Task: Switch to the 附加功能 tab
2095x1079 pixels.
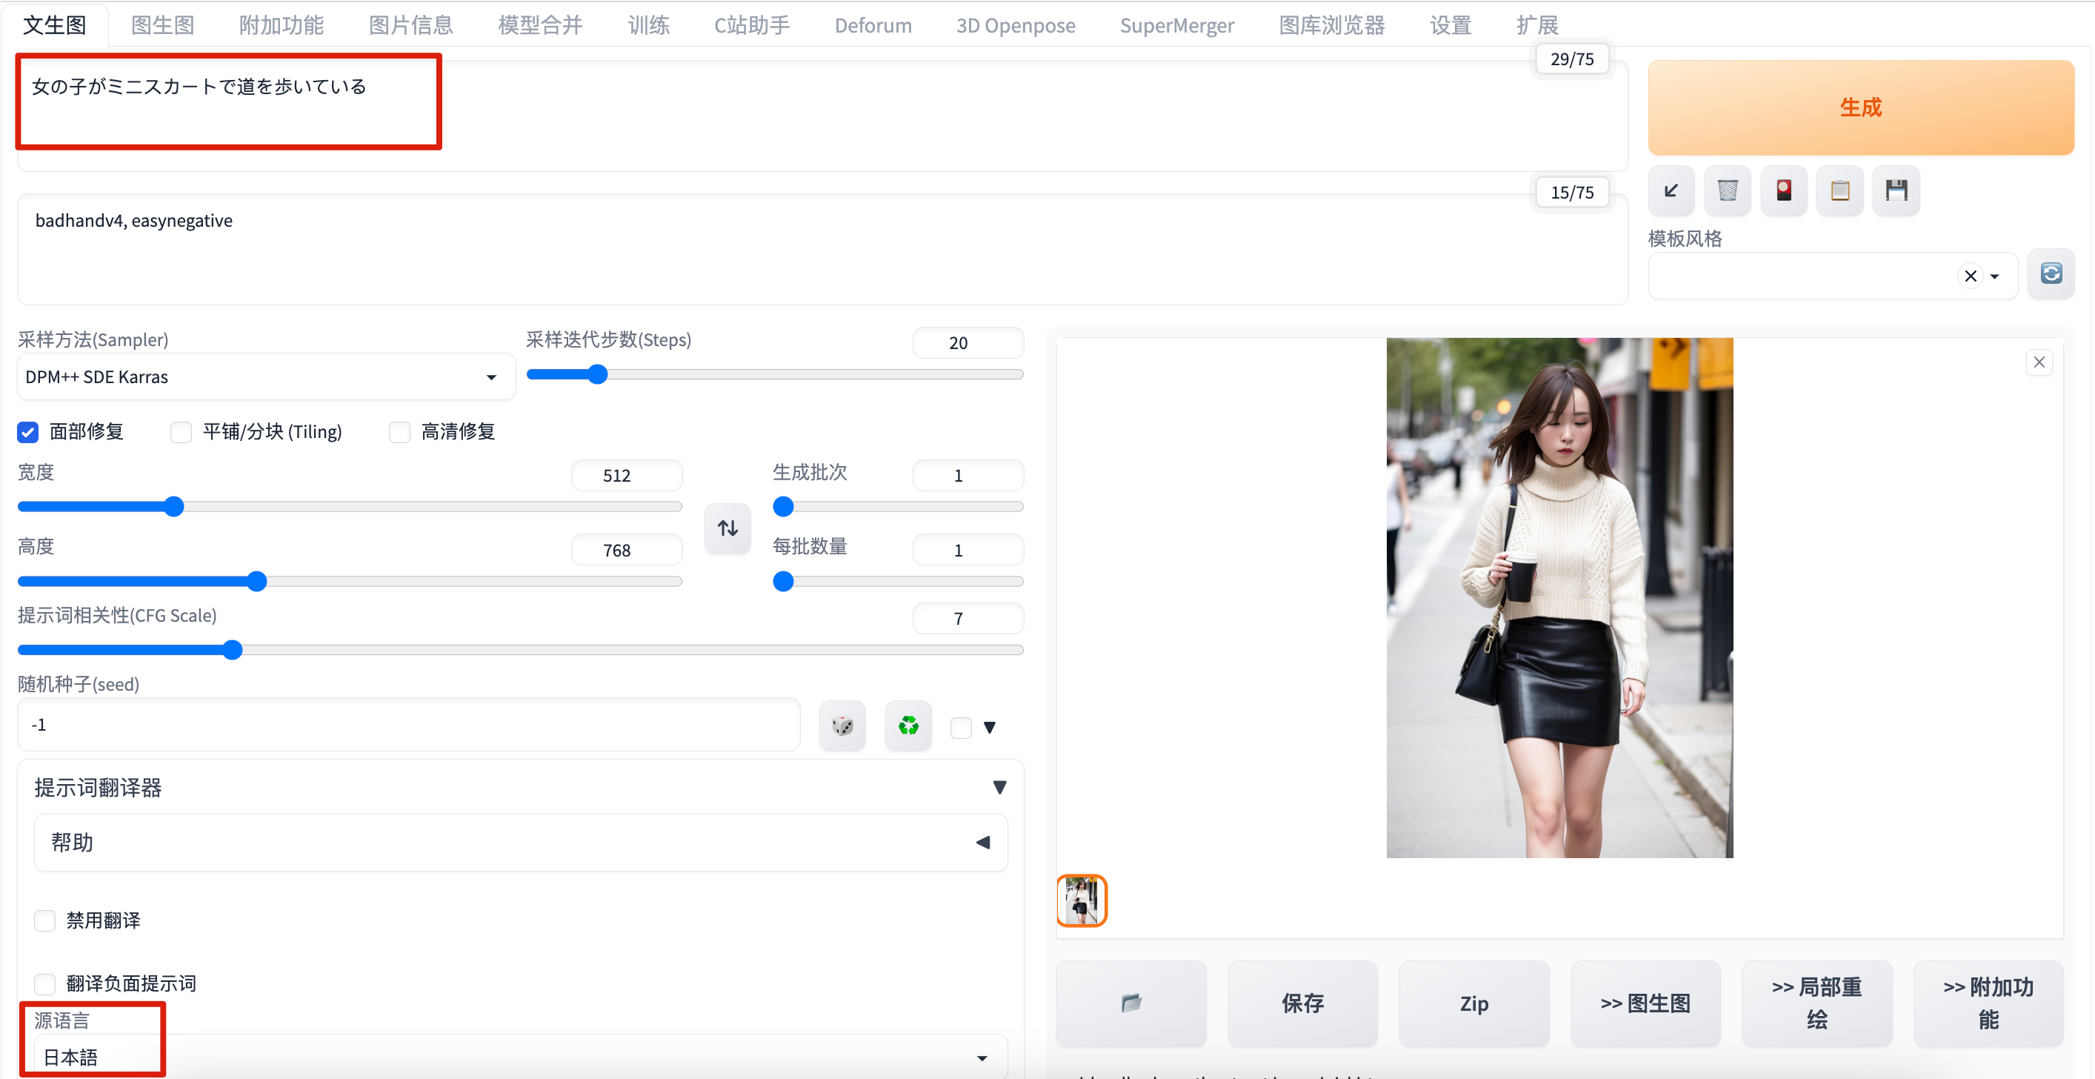Action: pyautogui.click(x=282, y=25)
